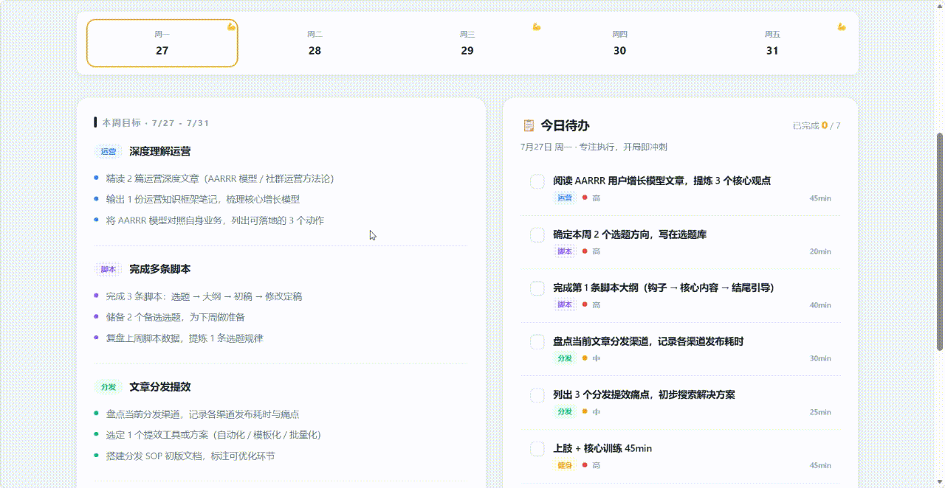Complete the 上肢 + 核心训练 45min task

pyautogui.click(x=537, y=449)
